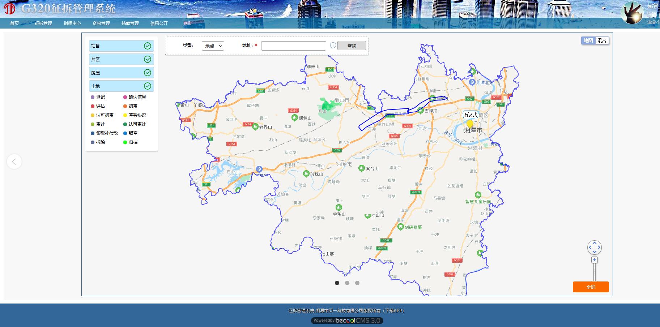This screenshot has height=327, width=660.
Task: Click the map zoom-in plus button
Action: (594, 260)
